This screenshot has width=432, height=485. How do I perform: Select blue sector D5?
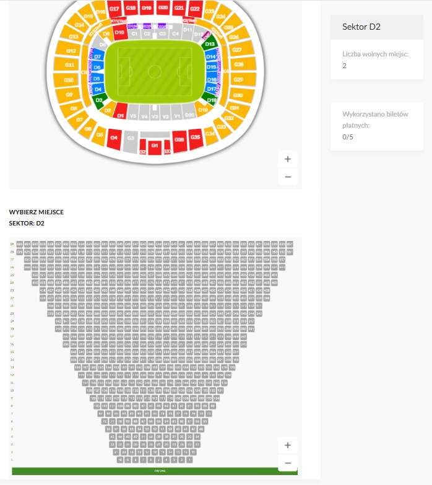coord(97,79)
